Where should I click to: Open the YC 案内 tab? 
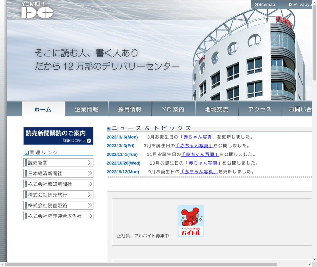[x=174, y=109]
